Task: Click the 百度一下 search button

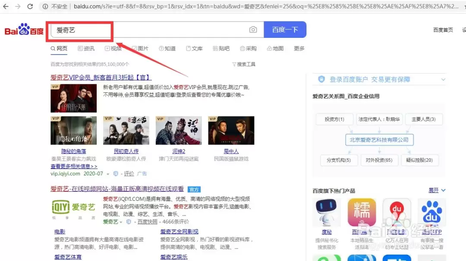Action: (x=285, y=30)
